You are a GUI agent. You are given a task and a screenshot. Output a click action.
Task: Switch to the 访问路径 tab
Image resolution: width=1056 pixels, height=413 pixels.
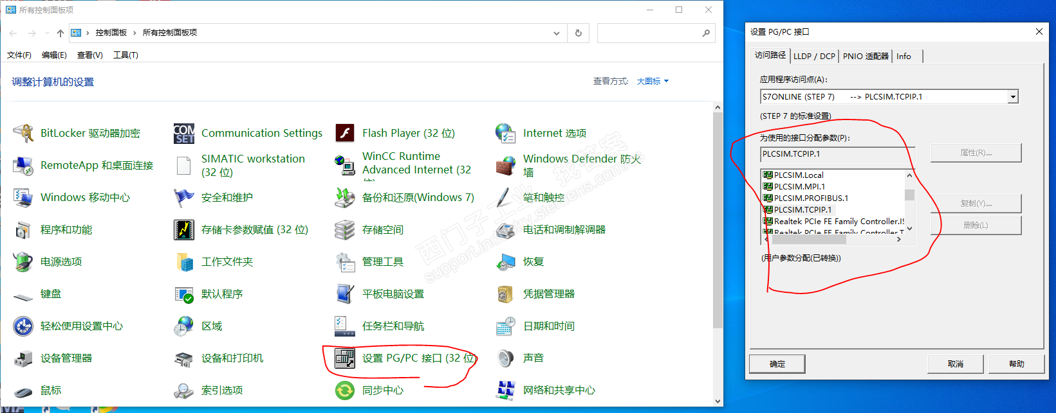770,55
